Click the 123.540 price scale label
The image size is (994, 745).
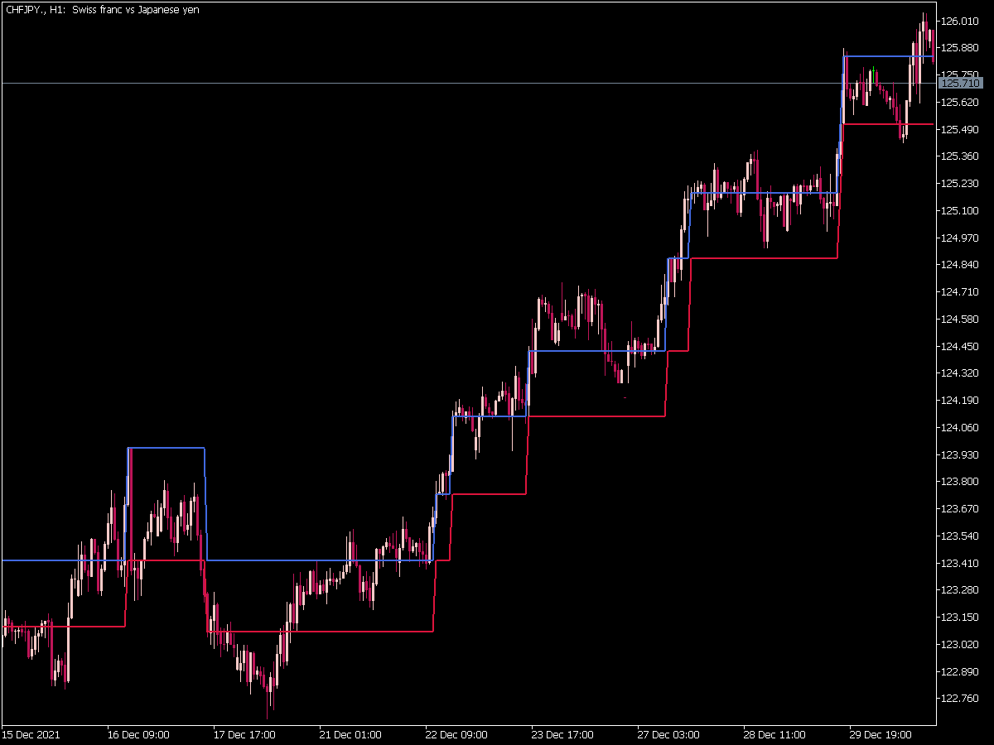point(961,536)
